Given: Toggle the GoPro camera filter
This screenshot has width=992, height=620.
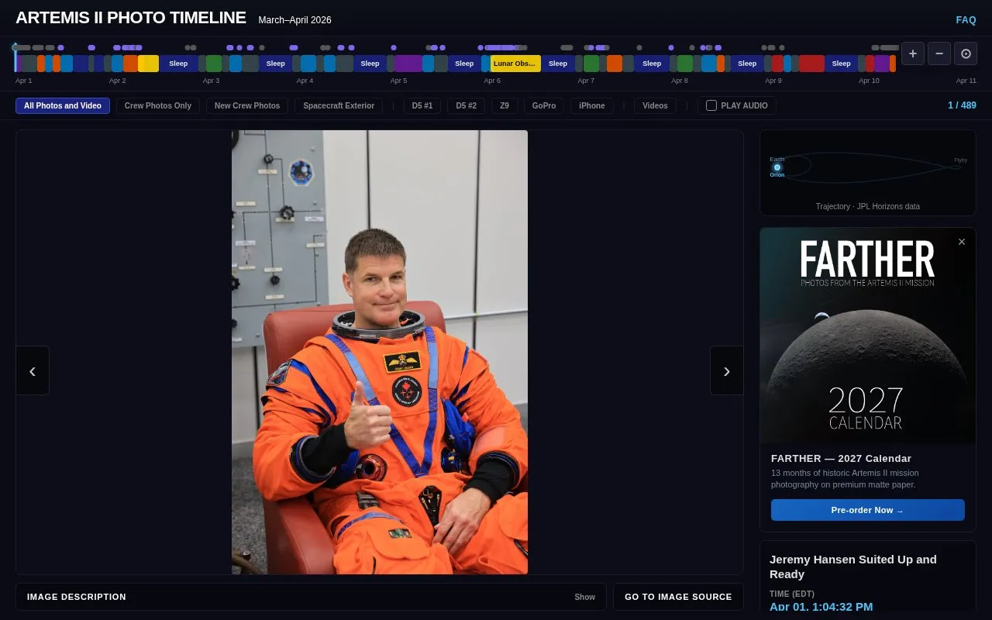Looking at the screenshot, I should (544, 105).
